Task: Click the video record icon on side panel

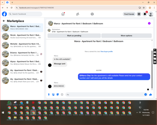Action: coord(155,55)
